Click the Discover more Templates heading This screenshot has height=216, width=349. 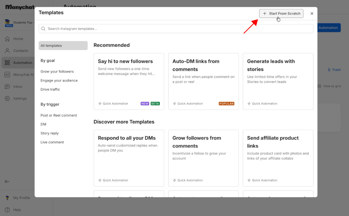124,122
